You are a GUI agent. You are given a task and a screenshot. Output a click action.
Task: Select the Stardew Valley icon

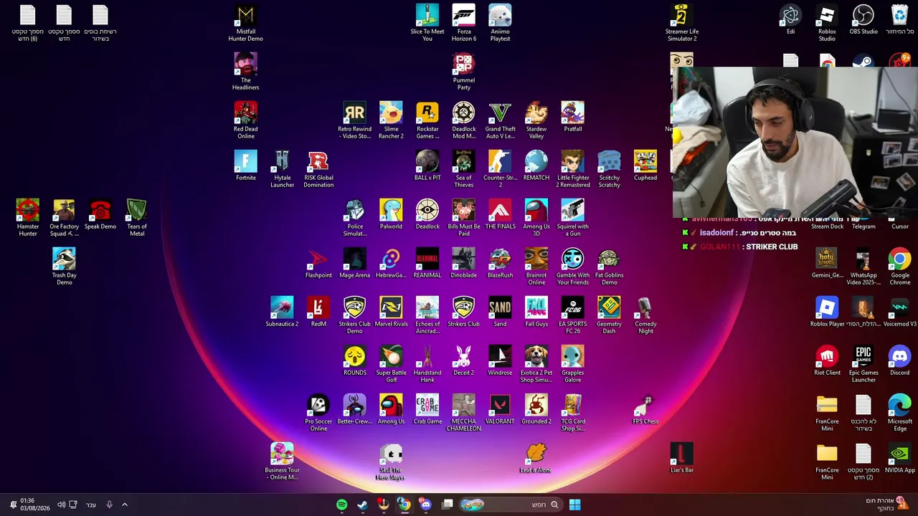point(536,120)
